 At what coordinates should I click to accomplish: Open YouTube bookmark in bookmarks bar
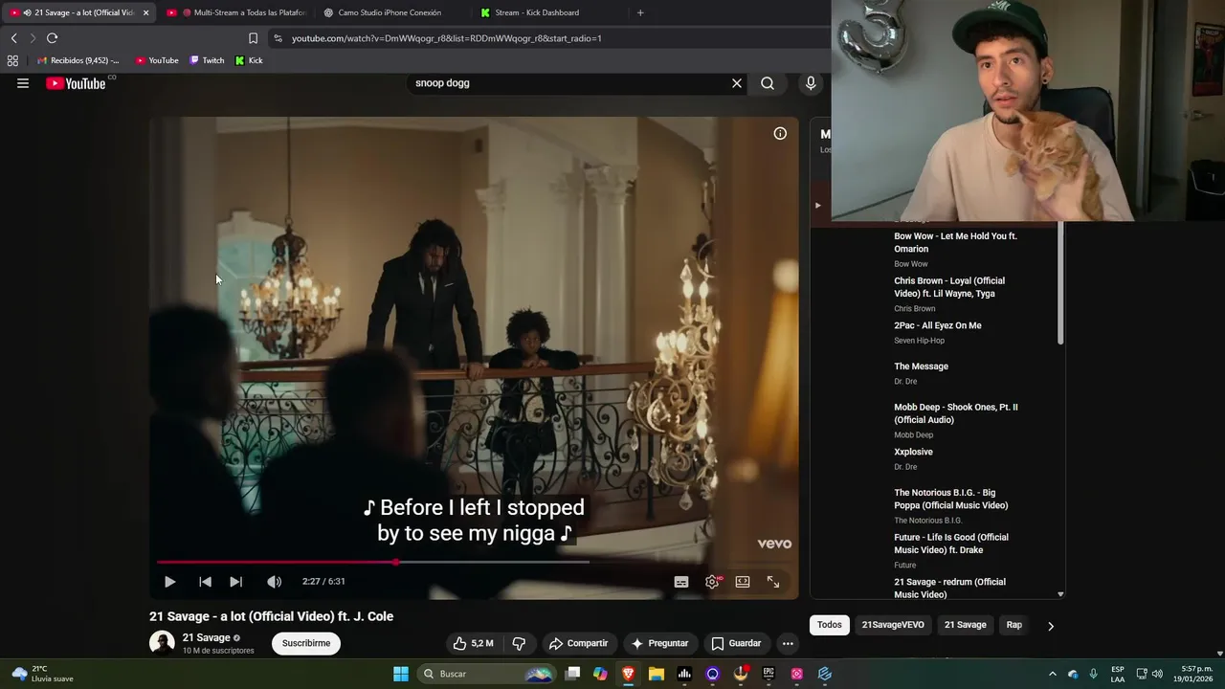157,60
